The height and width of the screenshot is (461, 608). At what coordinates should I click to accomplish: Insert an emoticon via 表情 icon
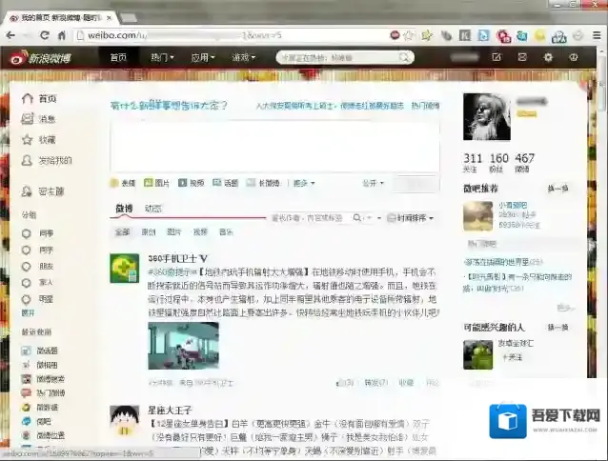point(123,183)
